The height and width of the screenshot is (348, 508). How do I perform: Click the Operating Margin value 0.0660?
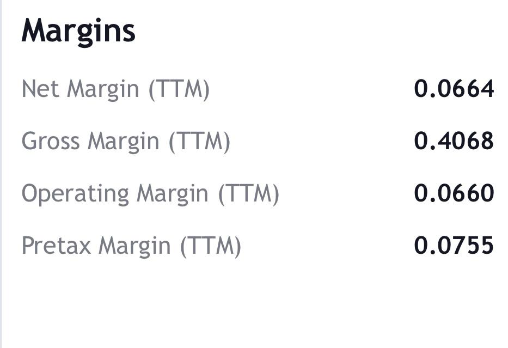[454, 193]
